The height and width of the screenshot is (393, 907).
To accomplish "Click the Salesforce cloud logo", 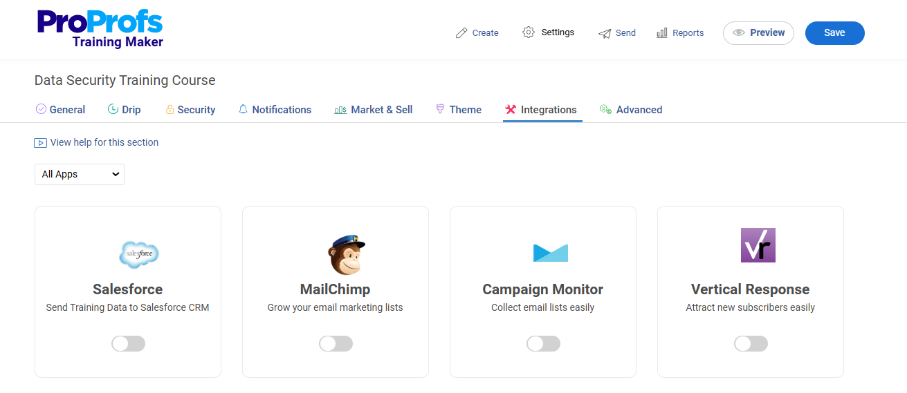I will pyautogui.click(x=138, y=253).
